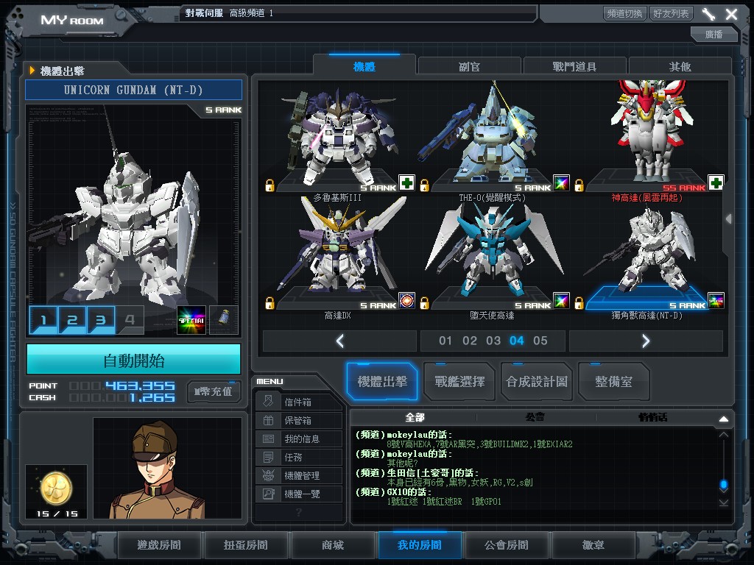Toggle lock icon on 高達DX

[269, 303]
